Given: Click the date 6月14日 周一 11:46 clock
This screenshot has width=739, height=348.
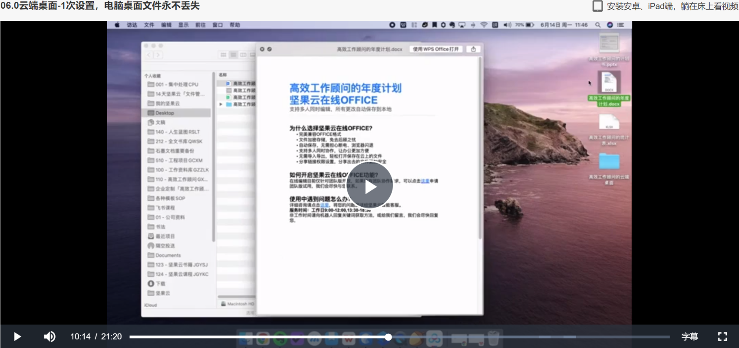Looking at the screenshot, I should pyautogui.click(x=564, y=25).
